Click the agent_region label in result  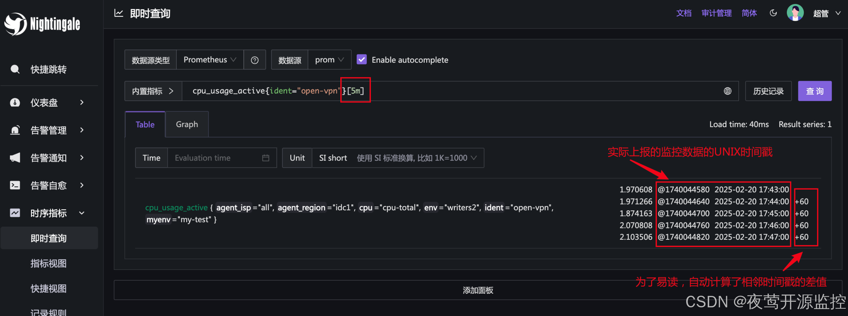(x=301, y=208)
